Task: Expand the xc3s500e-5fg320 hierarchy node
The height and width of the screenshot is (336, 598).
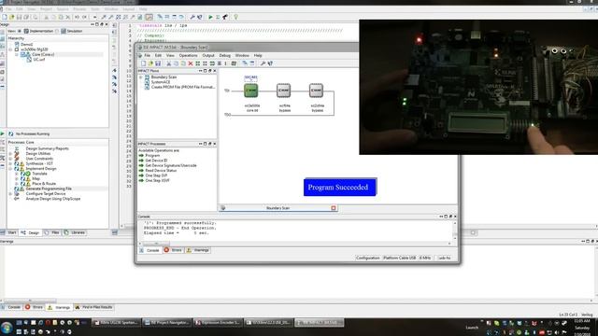Action: click(x=10, y=49)
